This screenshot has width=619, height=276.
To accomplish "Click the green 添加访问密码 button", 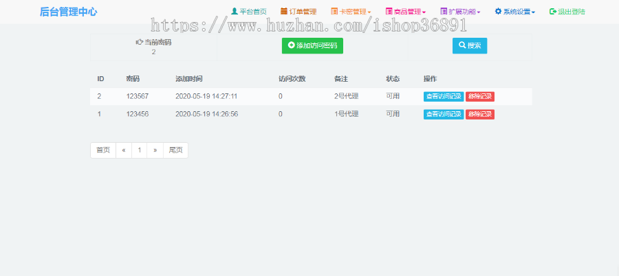I will coord(312,46).
